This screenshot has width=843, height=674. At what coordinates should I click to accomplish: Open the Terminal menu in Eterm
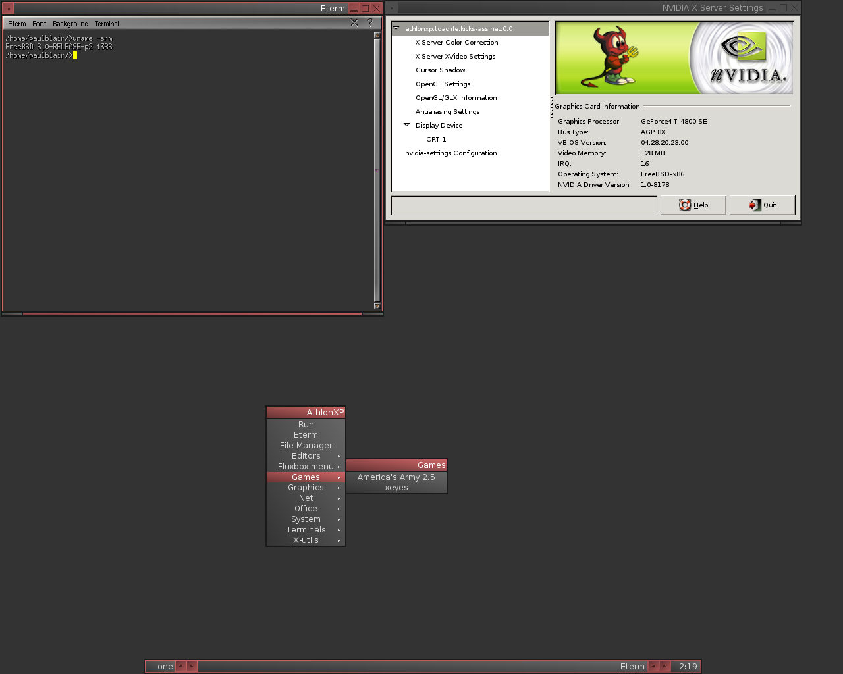(x=107, y=24)
